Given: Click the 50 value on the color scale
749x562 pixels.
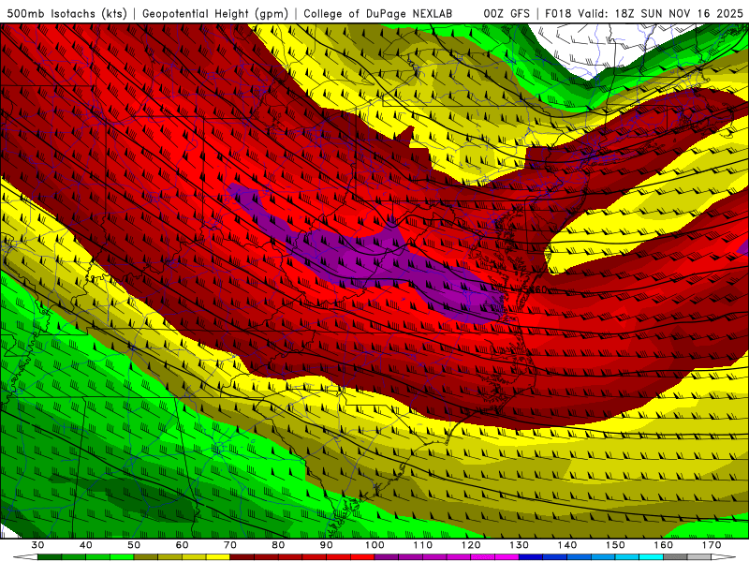Looking at the screenshot, I should pos(134,545).
